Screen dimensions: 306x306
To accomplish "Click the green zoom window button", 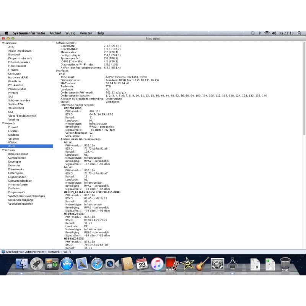I will 13,39.
